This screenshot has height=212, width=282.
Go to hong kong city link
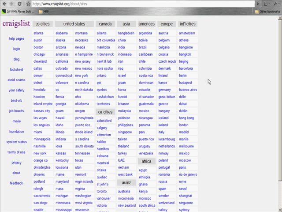coord(186,118)
